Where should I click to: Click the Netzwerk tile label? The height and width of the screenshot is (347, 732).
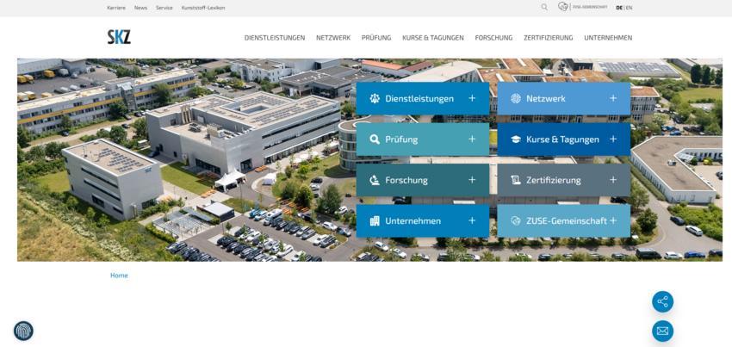(x=546, y=98)
